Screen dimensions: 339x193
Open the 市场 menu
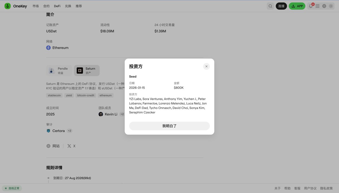coord(36,6)
